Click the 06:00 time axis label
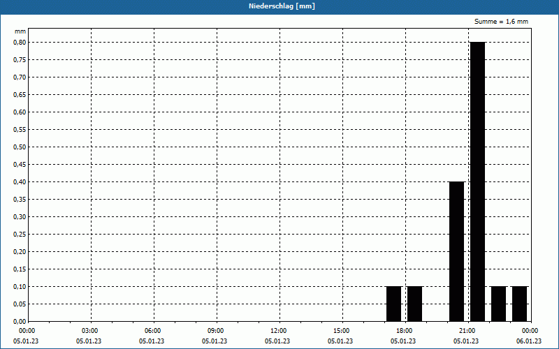 (x=152, y=331)
